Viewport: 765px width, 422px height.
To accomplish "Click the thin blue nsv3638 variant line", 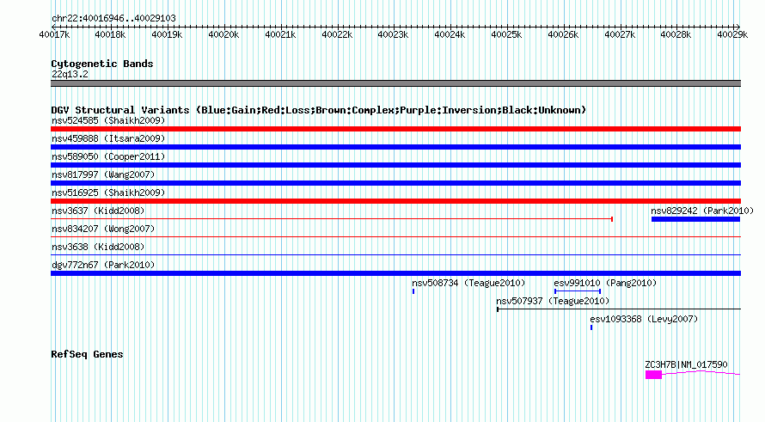I will (x=395, y=255).
